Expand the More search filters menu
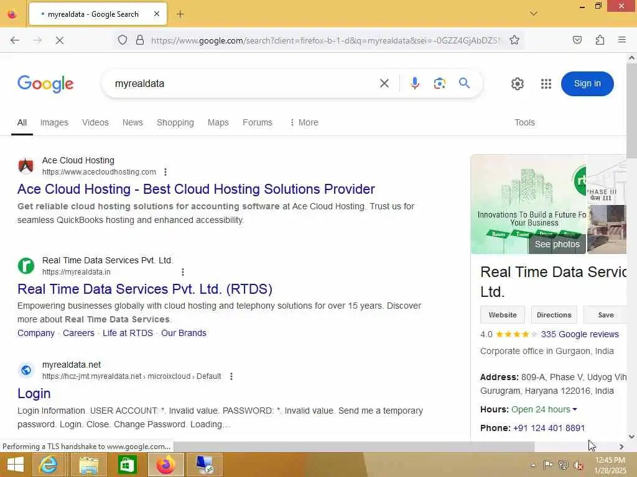Screen dimensions: 637x477 pyautogui.click(x=304, y=122)
